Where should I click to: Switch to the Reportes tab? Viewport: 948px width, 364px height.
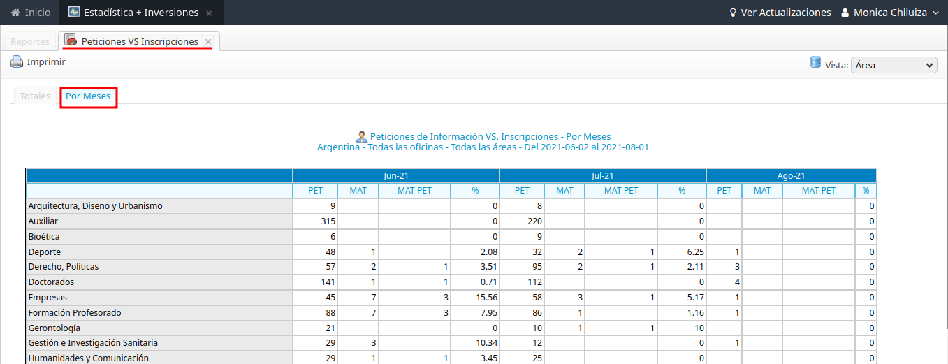coord(30,41)
